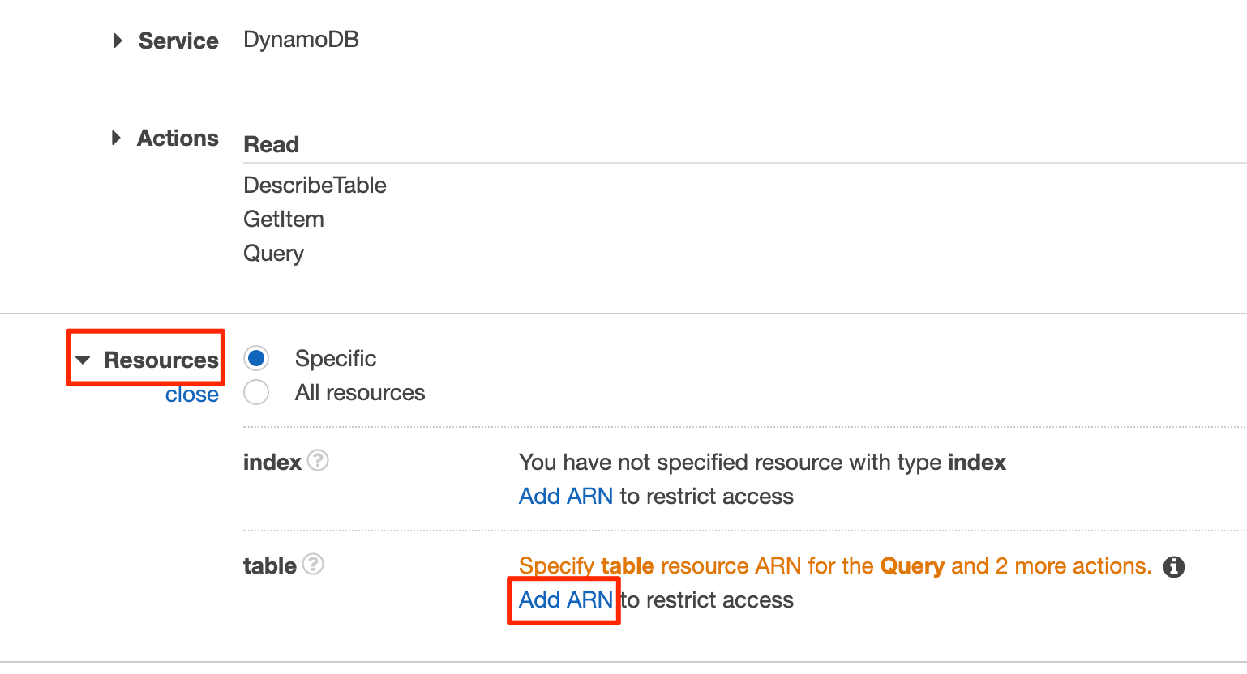Expand the Actions section arrow
Image resolution: width=1247 pixels, height=674 pixels.
tap(116, 138)
